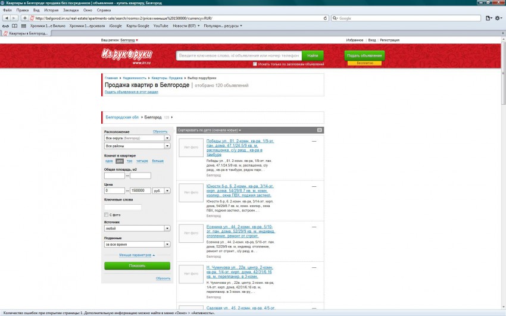Select 'три' rooms option
This screenshot has width=506, height=316.
[x=129, y=161]
